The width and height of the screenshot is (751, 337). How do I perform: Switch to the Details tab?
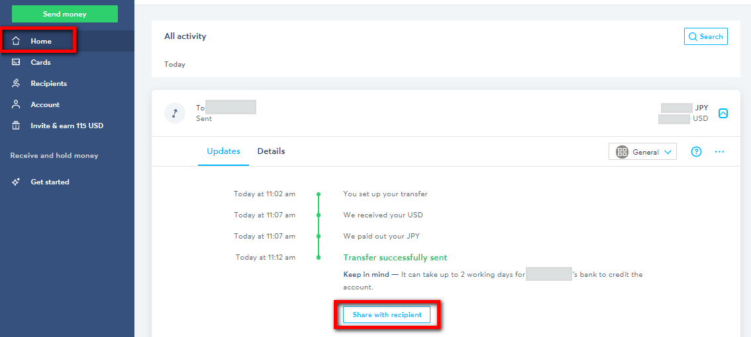click(x=271, y=151)
